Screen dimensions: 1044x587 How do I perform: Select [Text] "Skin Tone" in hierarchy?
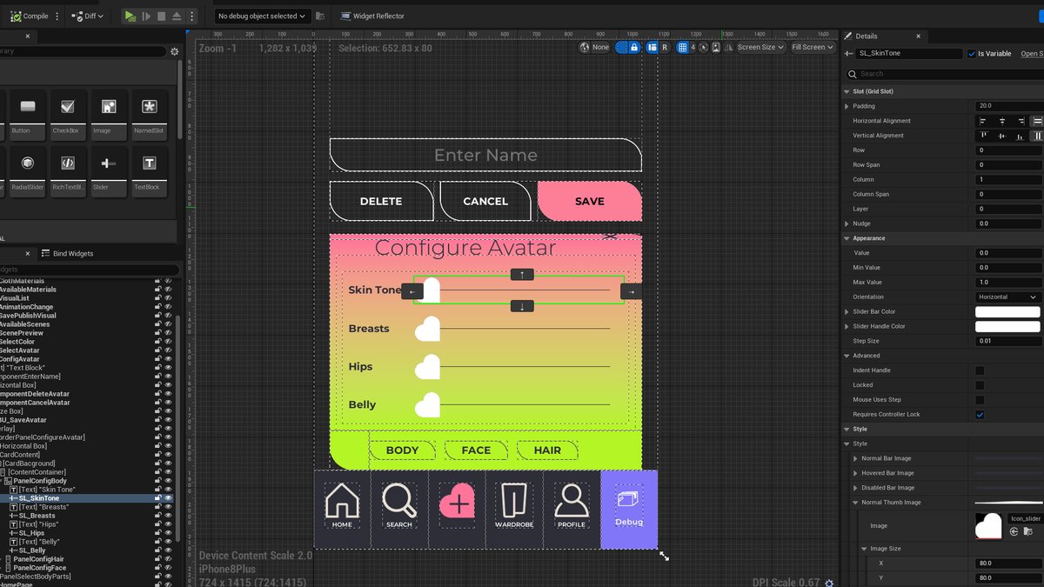(x=47, y=490)
